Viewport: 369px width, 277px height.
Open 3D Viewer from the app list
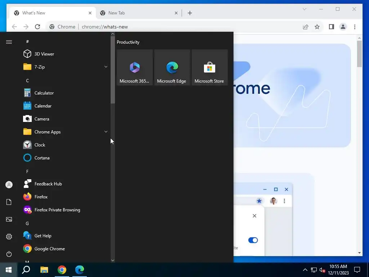coord(66,54)
